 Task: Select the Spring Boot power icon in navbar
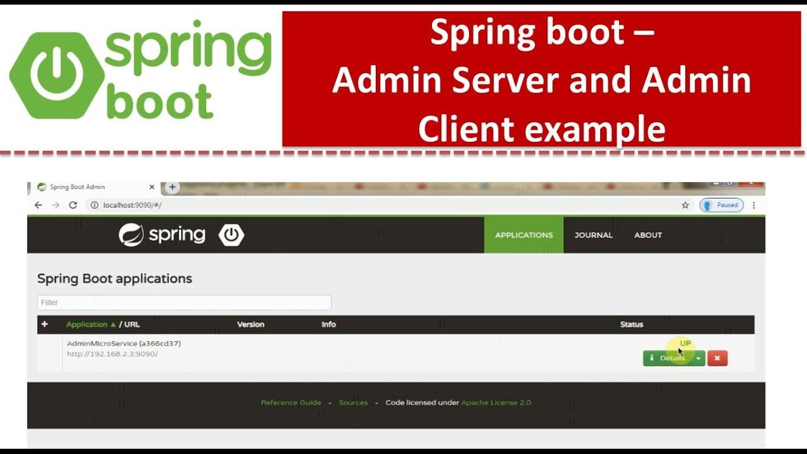click(x=231, y=235)
